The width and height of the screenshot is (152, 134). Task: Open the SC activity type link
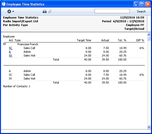pyautogui.click(x=11, y=48)
